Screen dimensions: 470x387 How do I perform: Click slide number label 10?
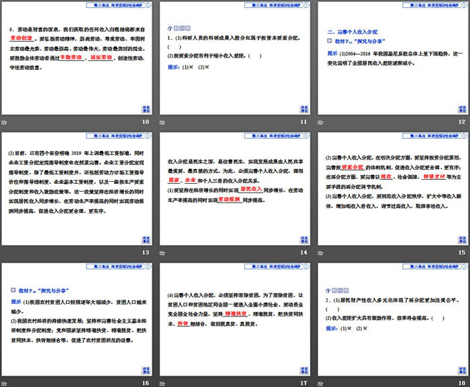[146, 122]
